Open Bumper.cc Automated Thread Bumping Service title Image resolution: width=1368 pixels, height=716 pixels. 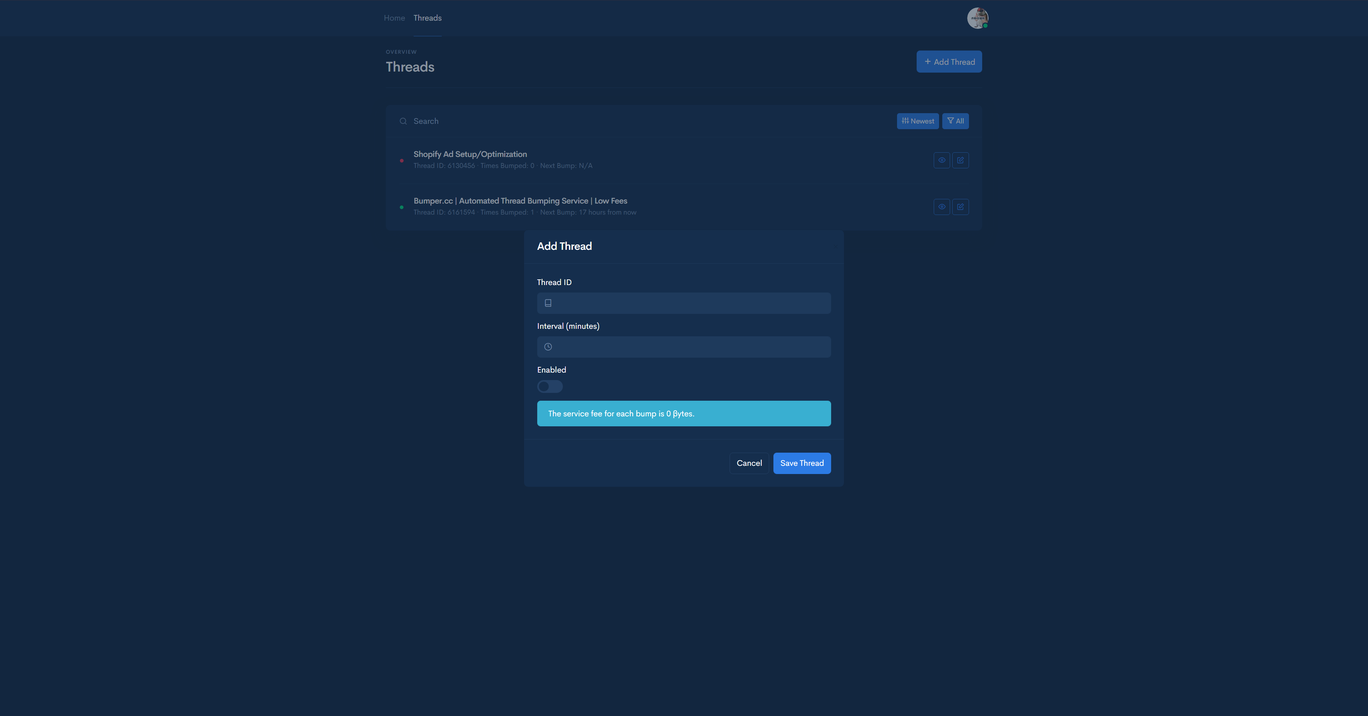tap(520, 201)
